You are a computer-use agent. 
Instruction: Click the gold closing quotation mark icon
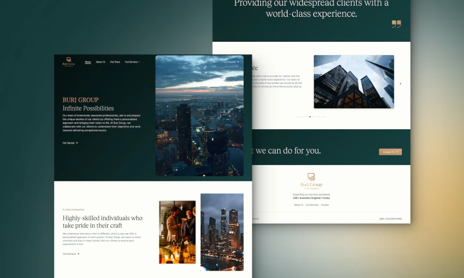coord(397,24)
